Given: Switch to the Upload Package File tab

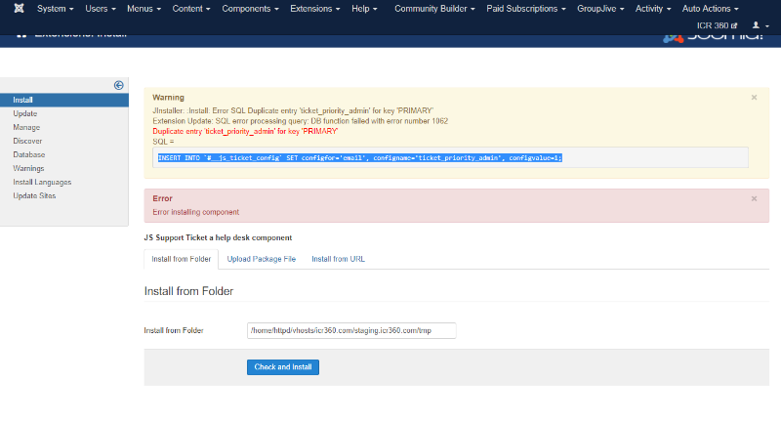Looking at the screenshot, I should point(261,259).
